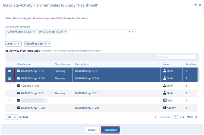Viewport: 204px width, 135px height.
Task: Sort by Activities column header
Action: (191, 64)
